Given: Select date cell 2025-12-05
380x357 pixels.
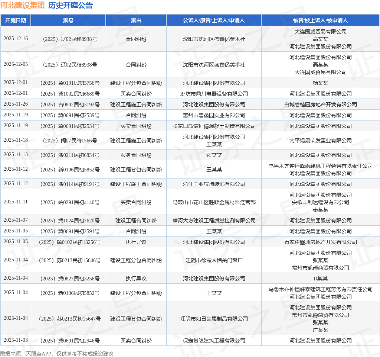Looking at the screenshot, I should coord(16,64).
